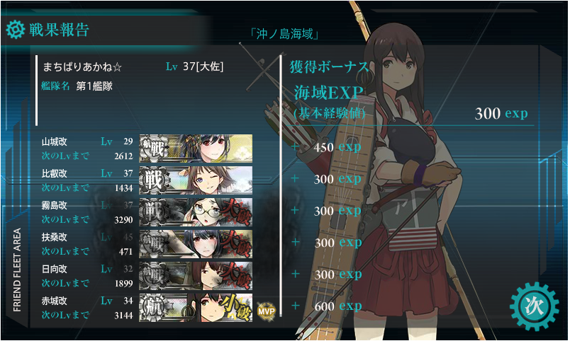Select the 比叡改 ship banner
Image resolution: width=570 pixels, height=341 pixels.
(x=196, y=180)
